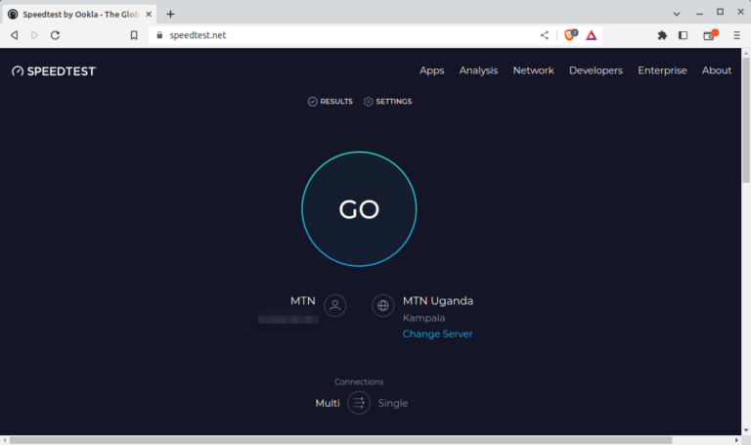Toggle the Multi/Single connections switch
Image resolution: width=751 pixels, height=445 pixels.
(x=359, y=403)
